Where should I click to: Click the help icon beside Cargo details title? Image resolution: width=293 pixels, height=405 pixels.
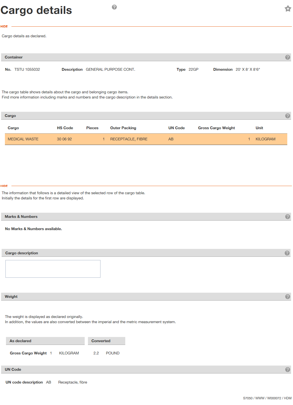tap(114, 7)
